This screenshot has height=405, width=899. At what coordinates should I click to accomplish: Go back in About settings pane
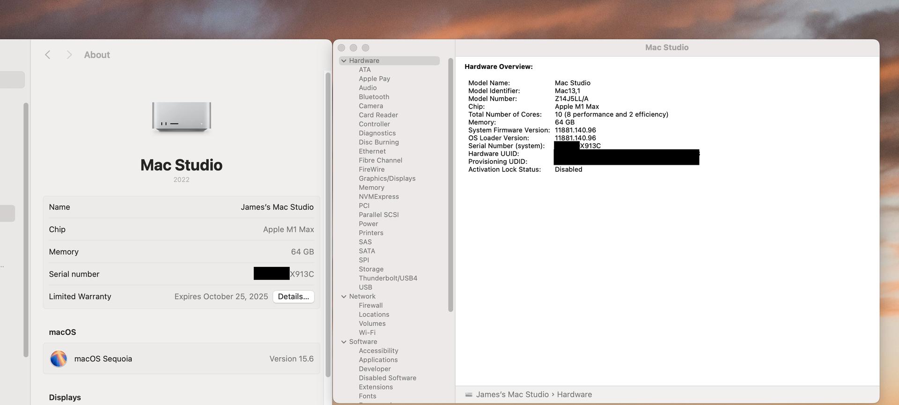[x=48, y=55]
